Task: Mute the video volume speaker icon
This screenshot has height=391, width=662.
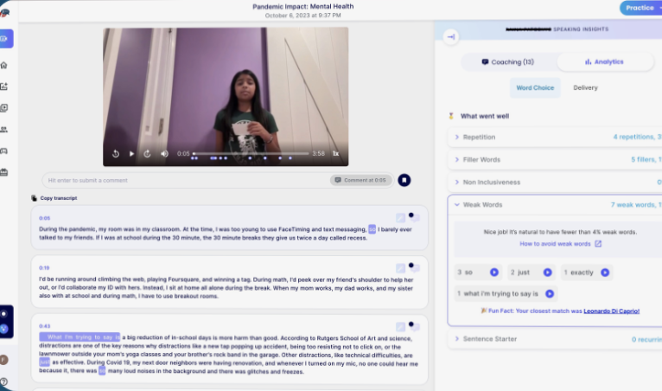Action: [164, 153]
